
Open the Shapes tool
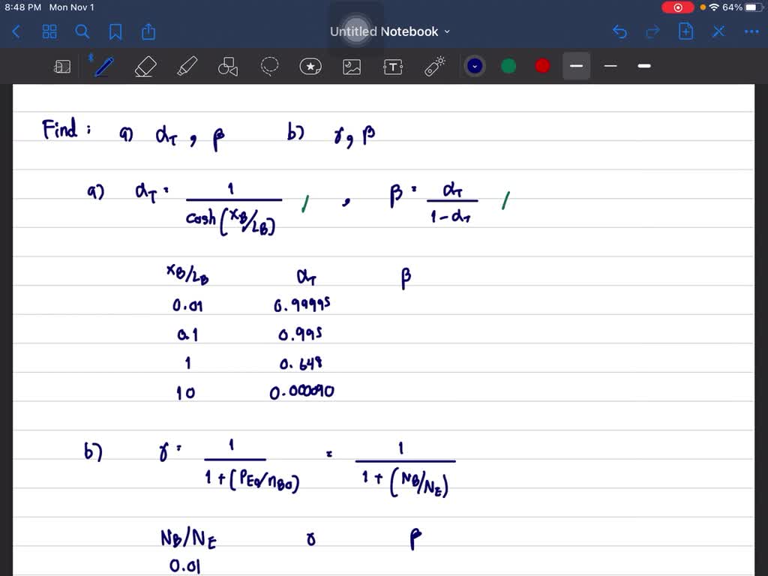(x=228, y=66)
